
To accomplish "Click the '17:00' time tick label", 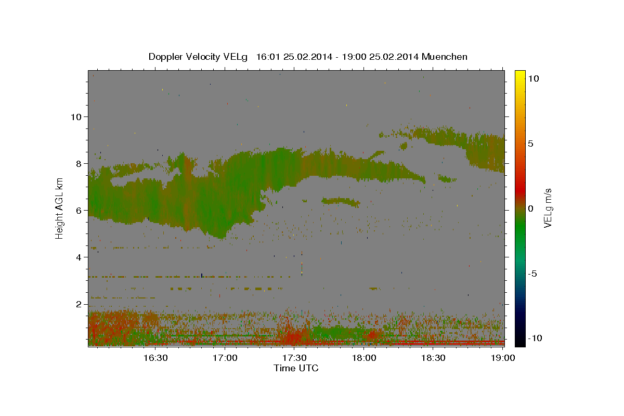I will click(x=225, y=358).
